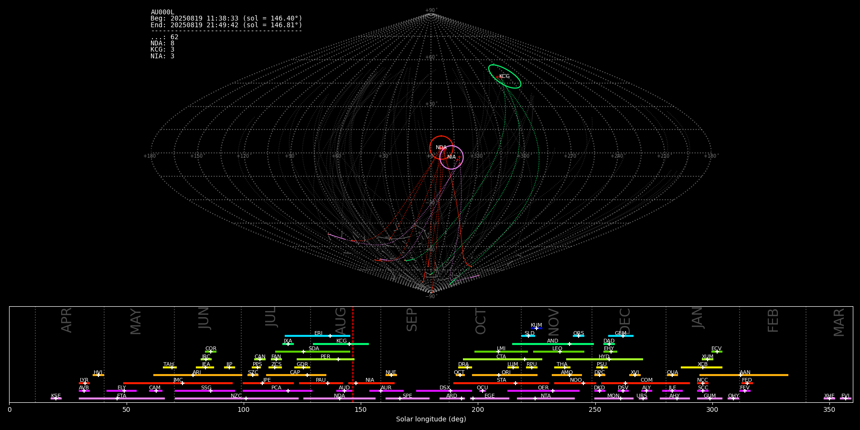Click the red JMC shower bar
The height and width of the screenshot is (430, 860).
(178, 383)
